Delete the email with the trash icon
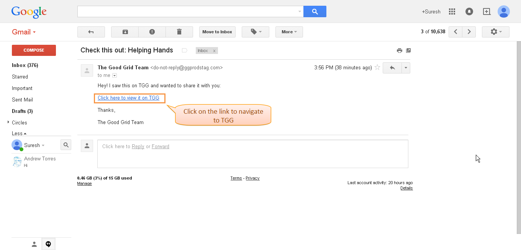The width and height of the screenshot is (521, 250). 179,32
